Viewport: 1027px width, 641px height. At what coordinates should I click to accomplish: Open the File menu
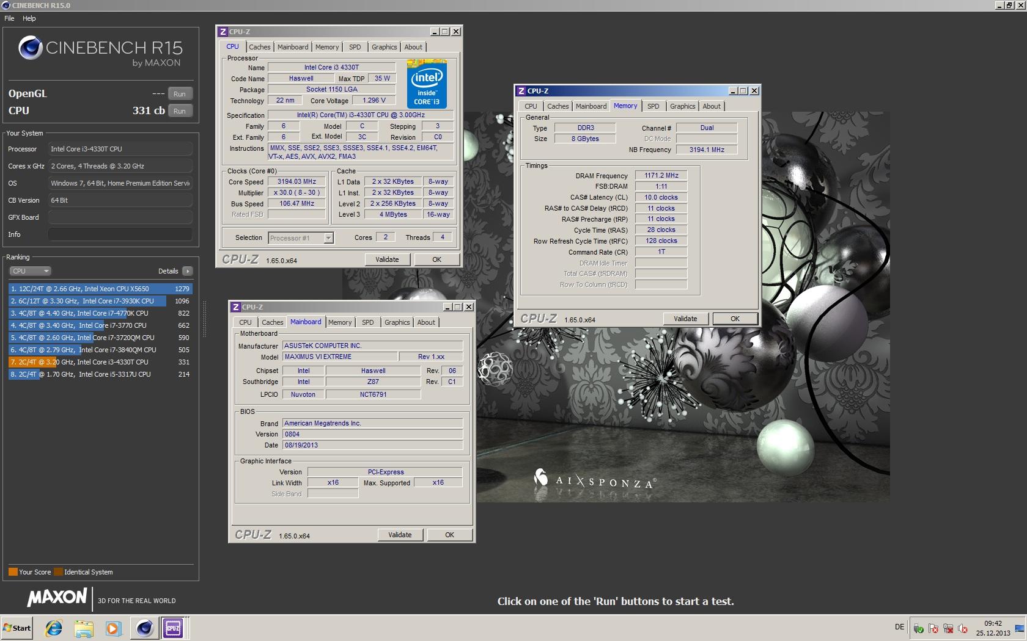(x=9, y=18)
